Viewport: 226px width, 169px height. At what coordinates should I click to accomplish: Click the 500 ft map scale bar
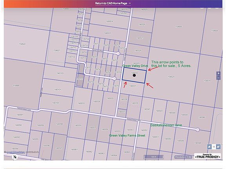154,157
